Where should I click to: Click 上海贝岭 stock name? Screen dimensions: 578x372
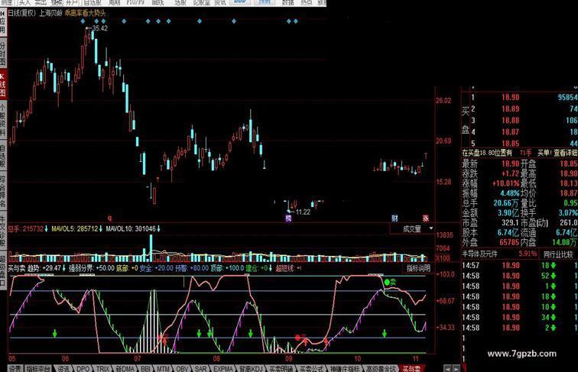tap(50, 13)
